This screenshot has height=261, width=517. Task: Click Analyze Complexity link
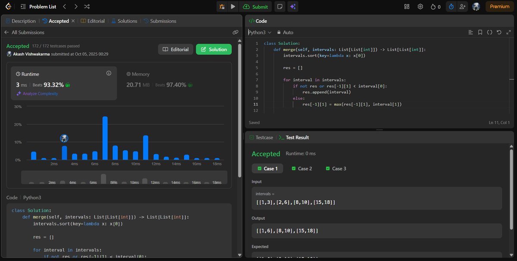click(37, 93)
